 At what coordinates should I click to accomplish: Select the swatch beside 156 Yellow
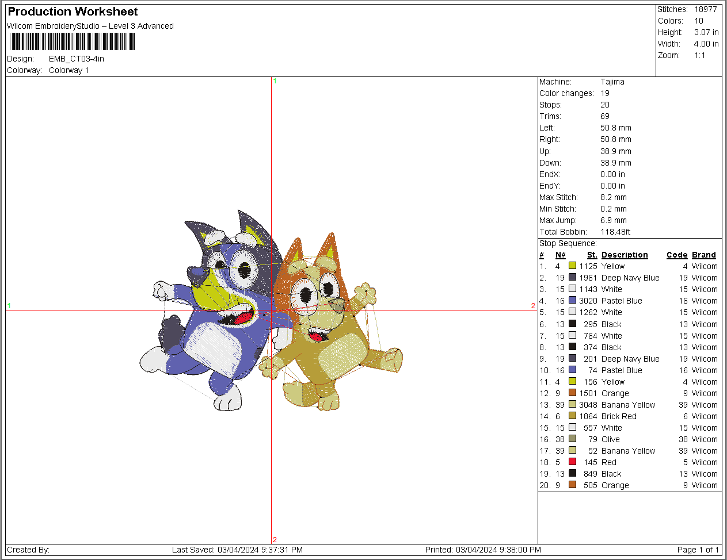[x=572, y=381]
